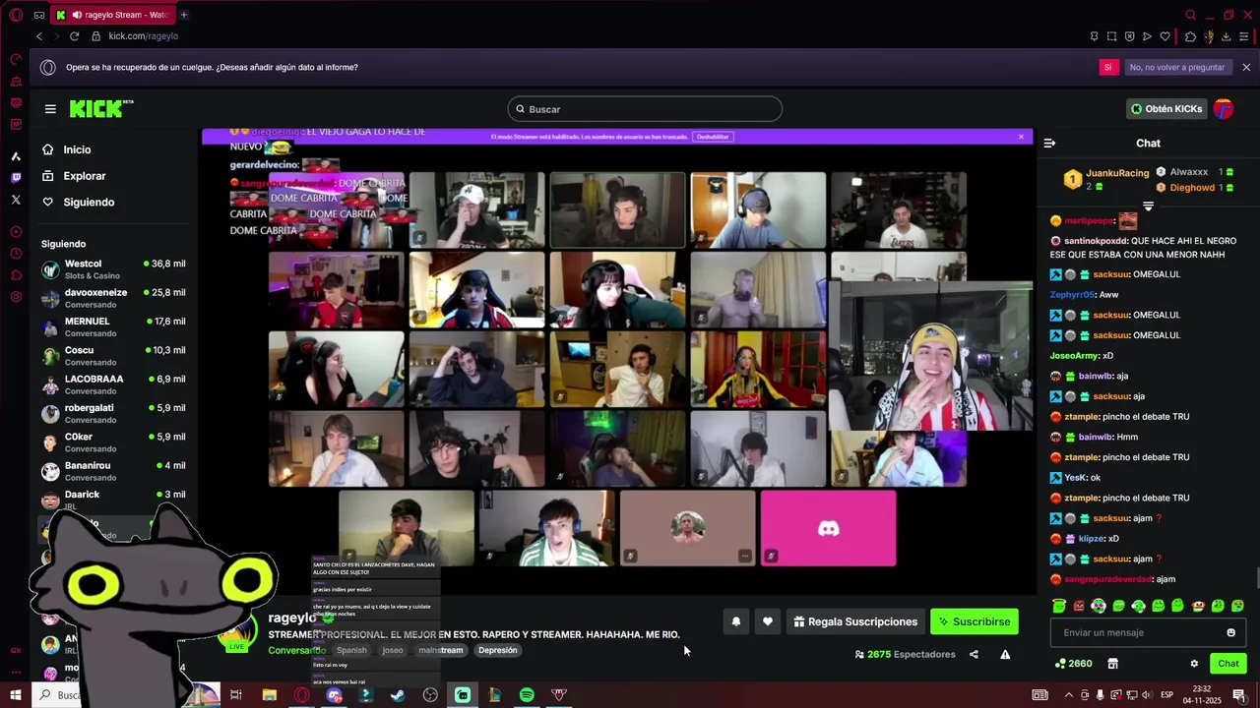This screenshot has width=1260, height=708.
Task: Focus the Enviar un mensaje chat box
Action: tap(1148, 632)
